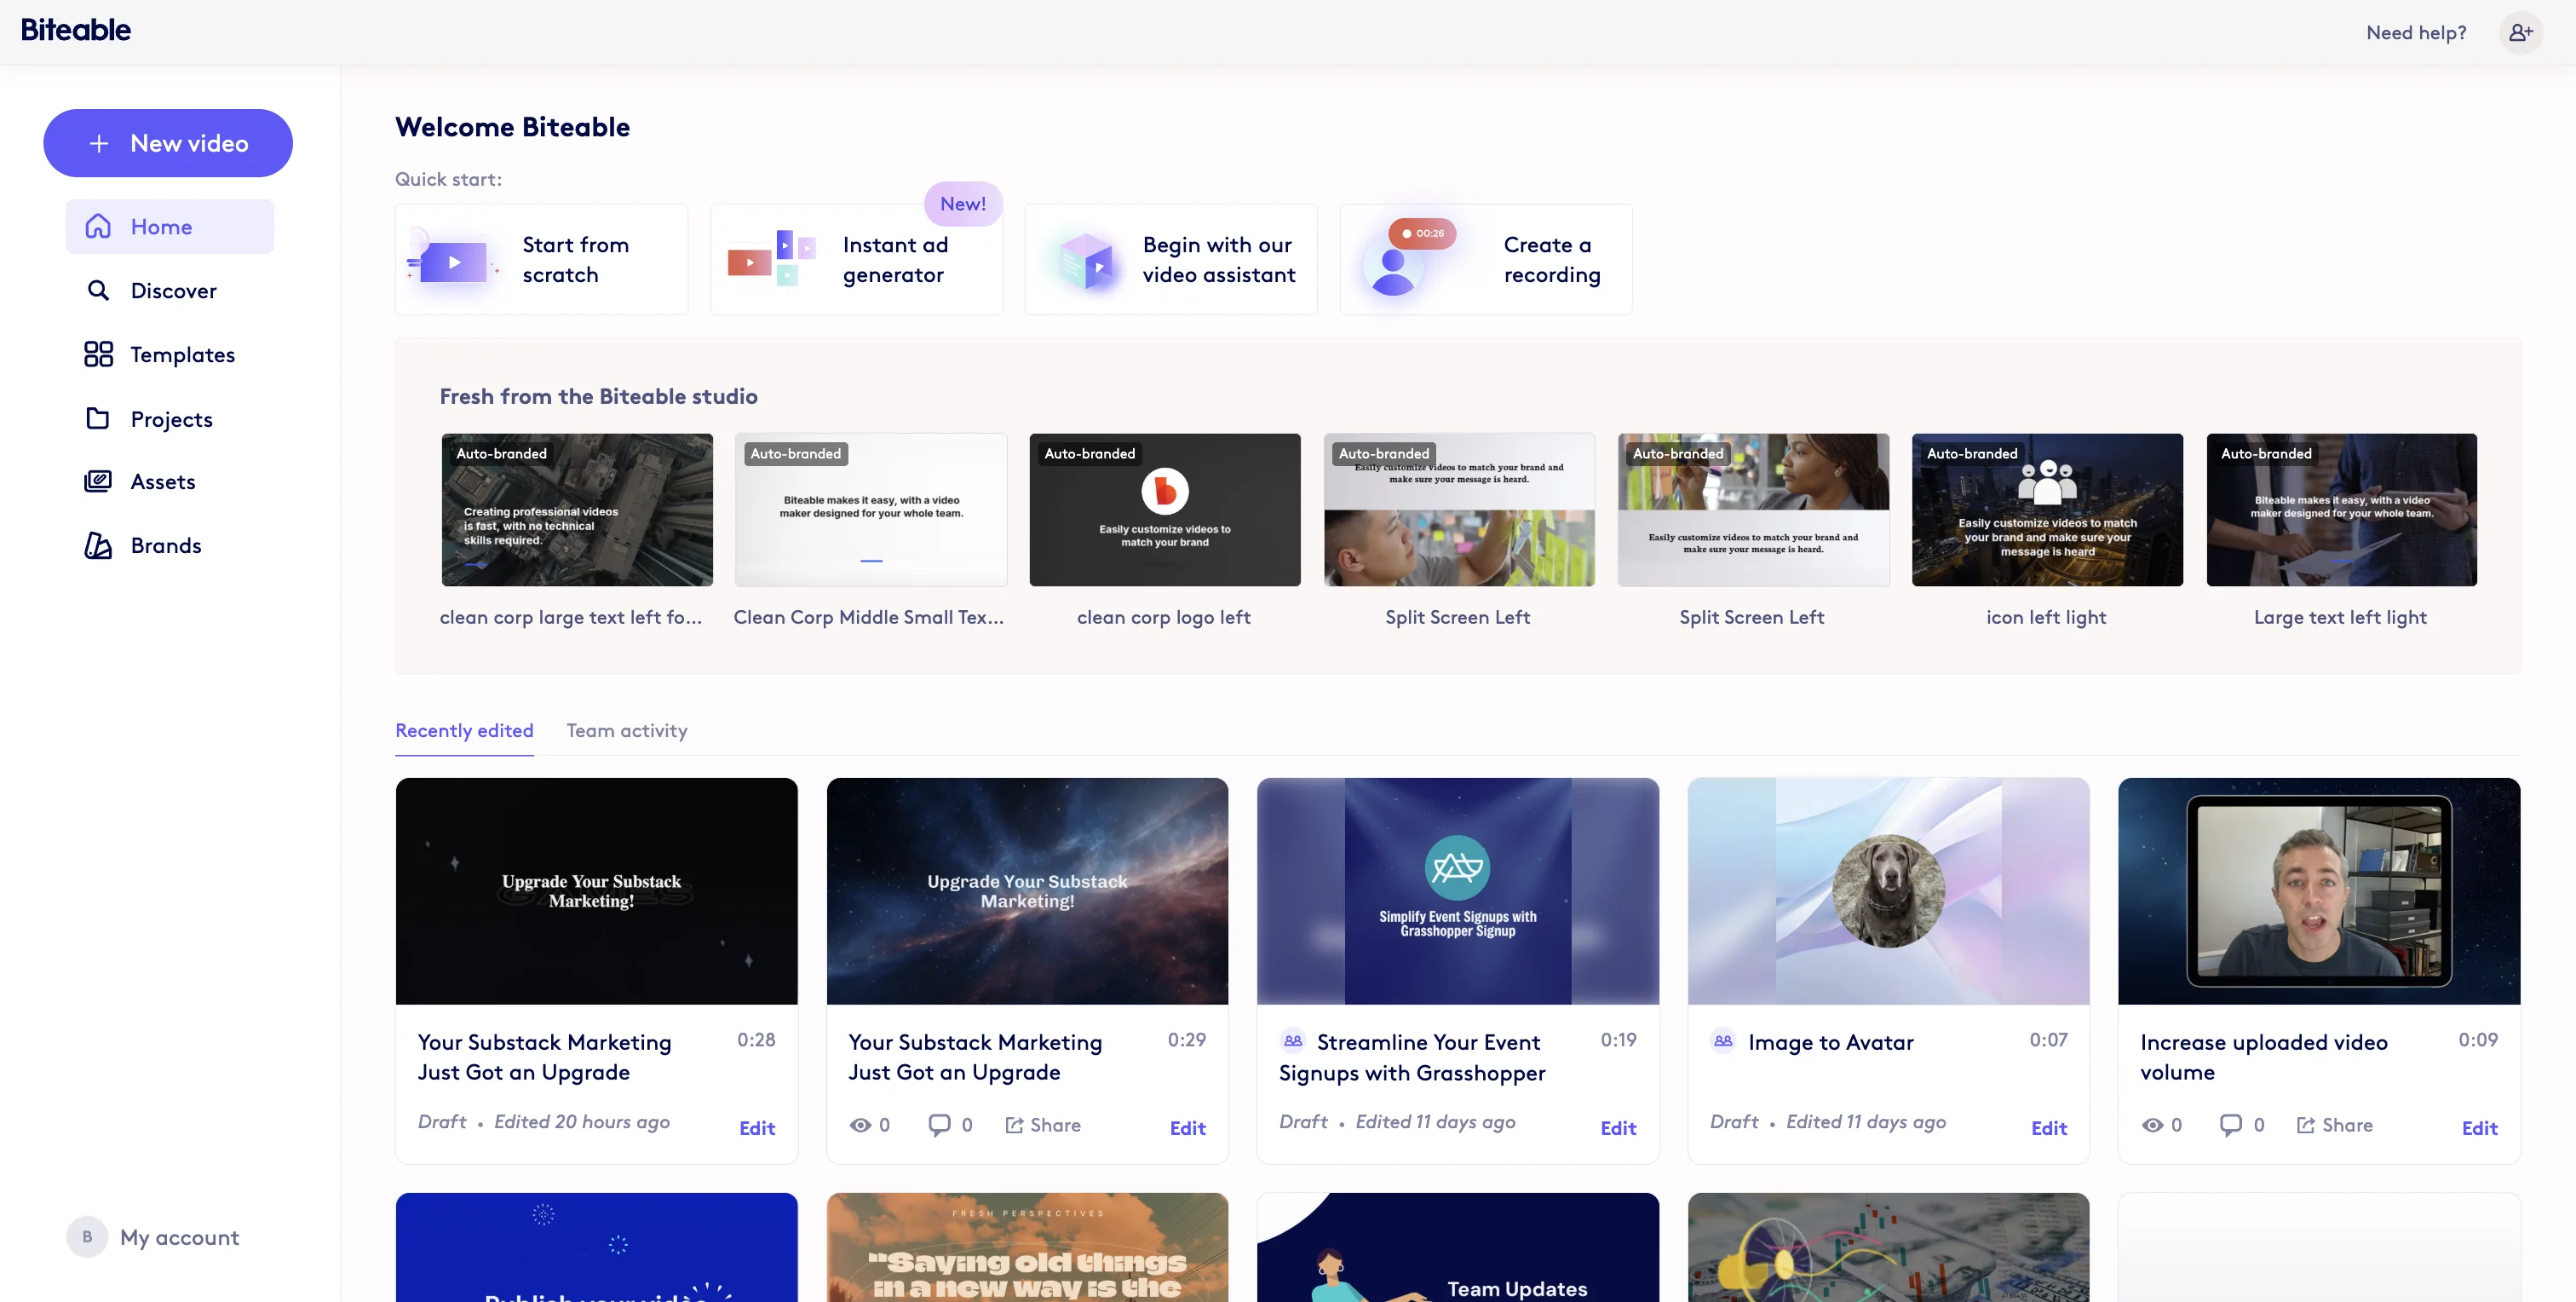Click team icon beside Image to Avatar
Image resolution: width=2576 pixels, height=1302 pixels.
(x=1723, y=1041)
